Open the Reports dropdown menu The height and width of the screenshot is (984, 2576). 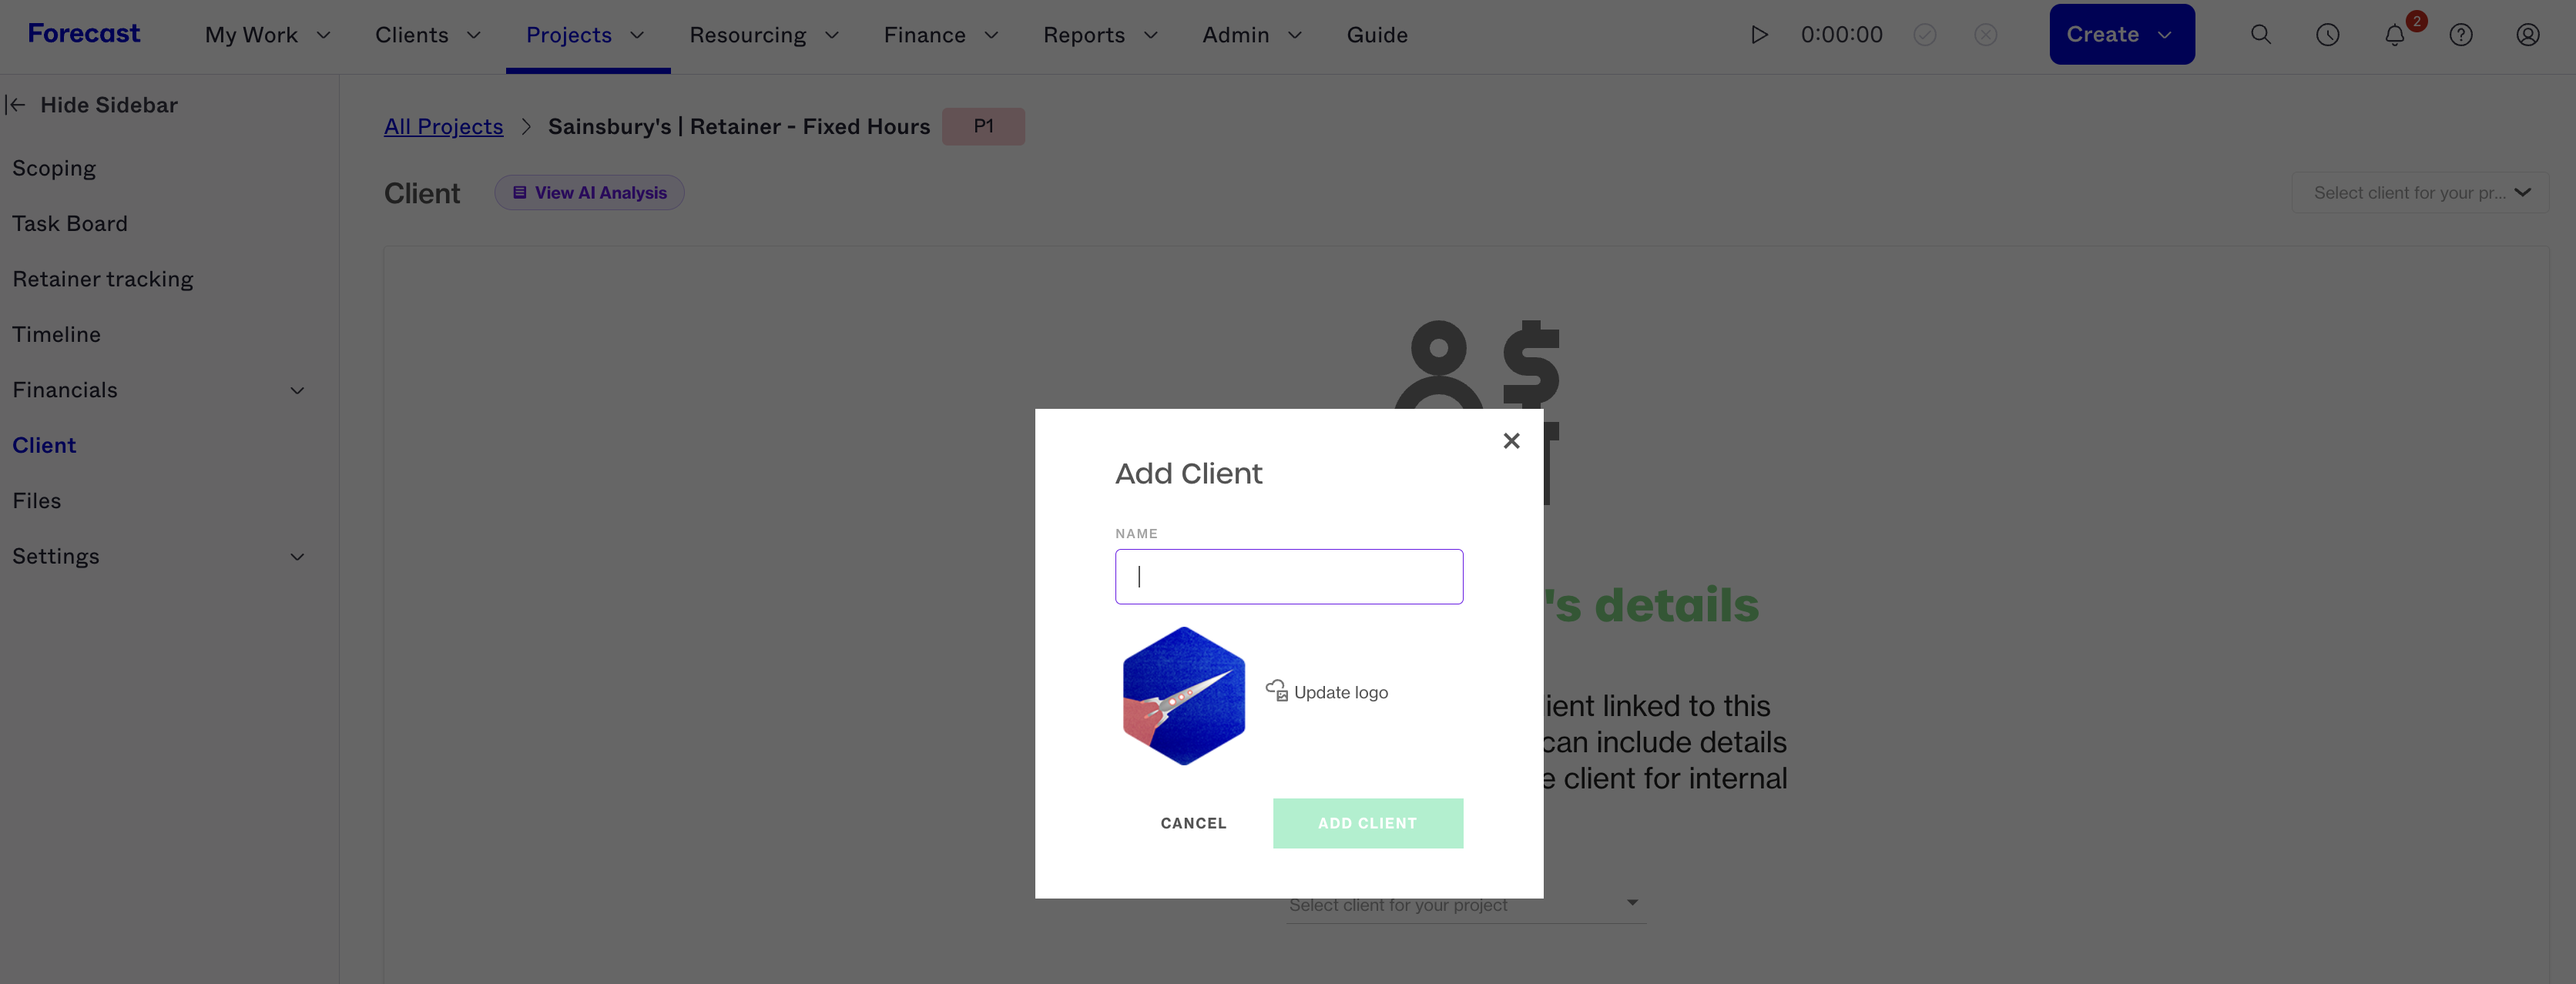click(1100, 35)
